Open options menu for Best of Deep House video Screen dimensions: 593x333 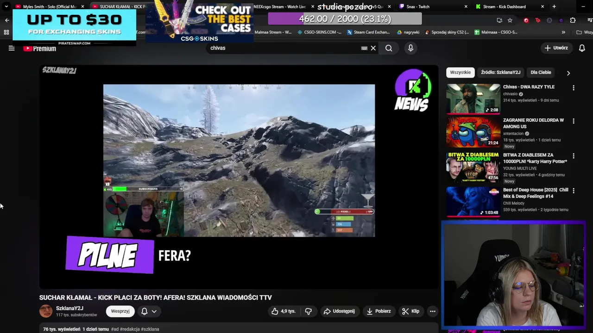pos(574,191)
